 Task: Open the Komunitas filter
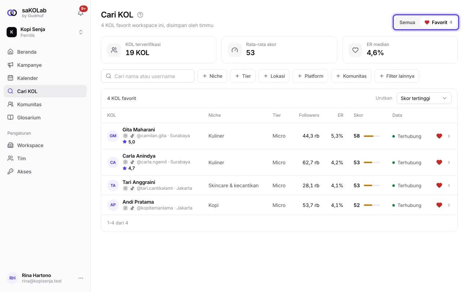point(351,76)
